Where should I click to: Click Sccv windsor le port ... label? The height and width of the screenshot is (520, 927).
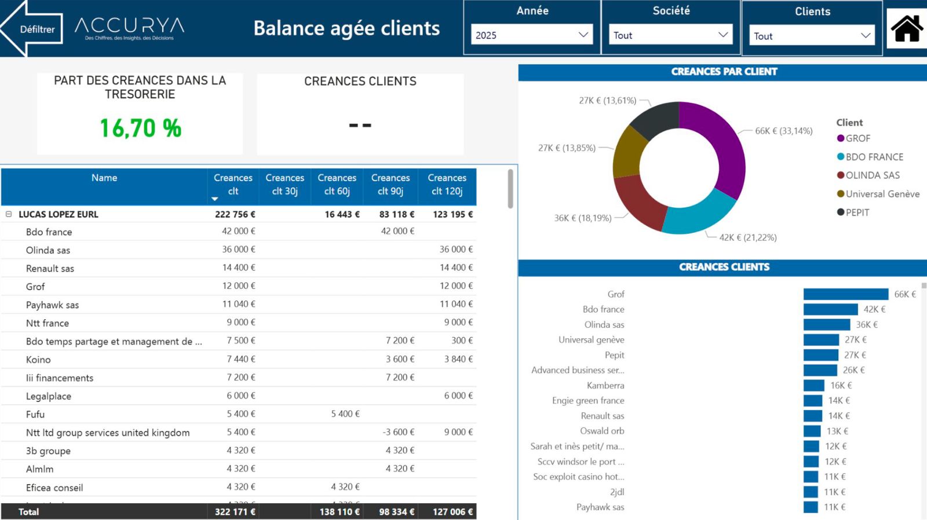pyautogui.click(x=581, y=462)
